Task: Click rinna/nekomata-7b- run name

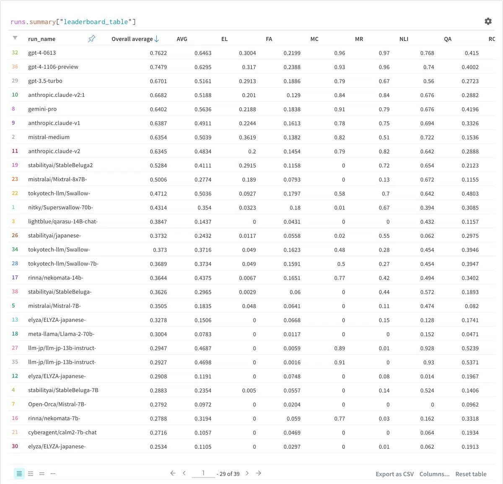Action: coord(54,418)
